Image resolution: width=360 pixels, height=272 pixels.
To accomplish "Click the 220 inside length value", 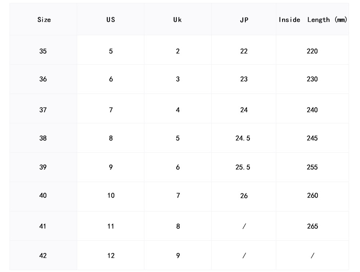I will pyautogui.click(x=312, y=51).
